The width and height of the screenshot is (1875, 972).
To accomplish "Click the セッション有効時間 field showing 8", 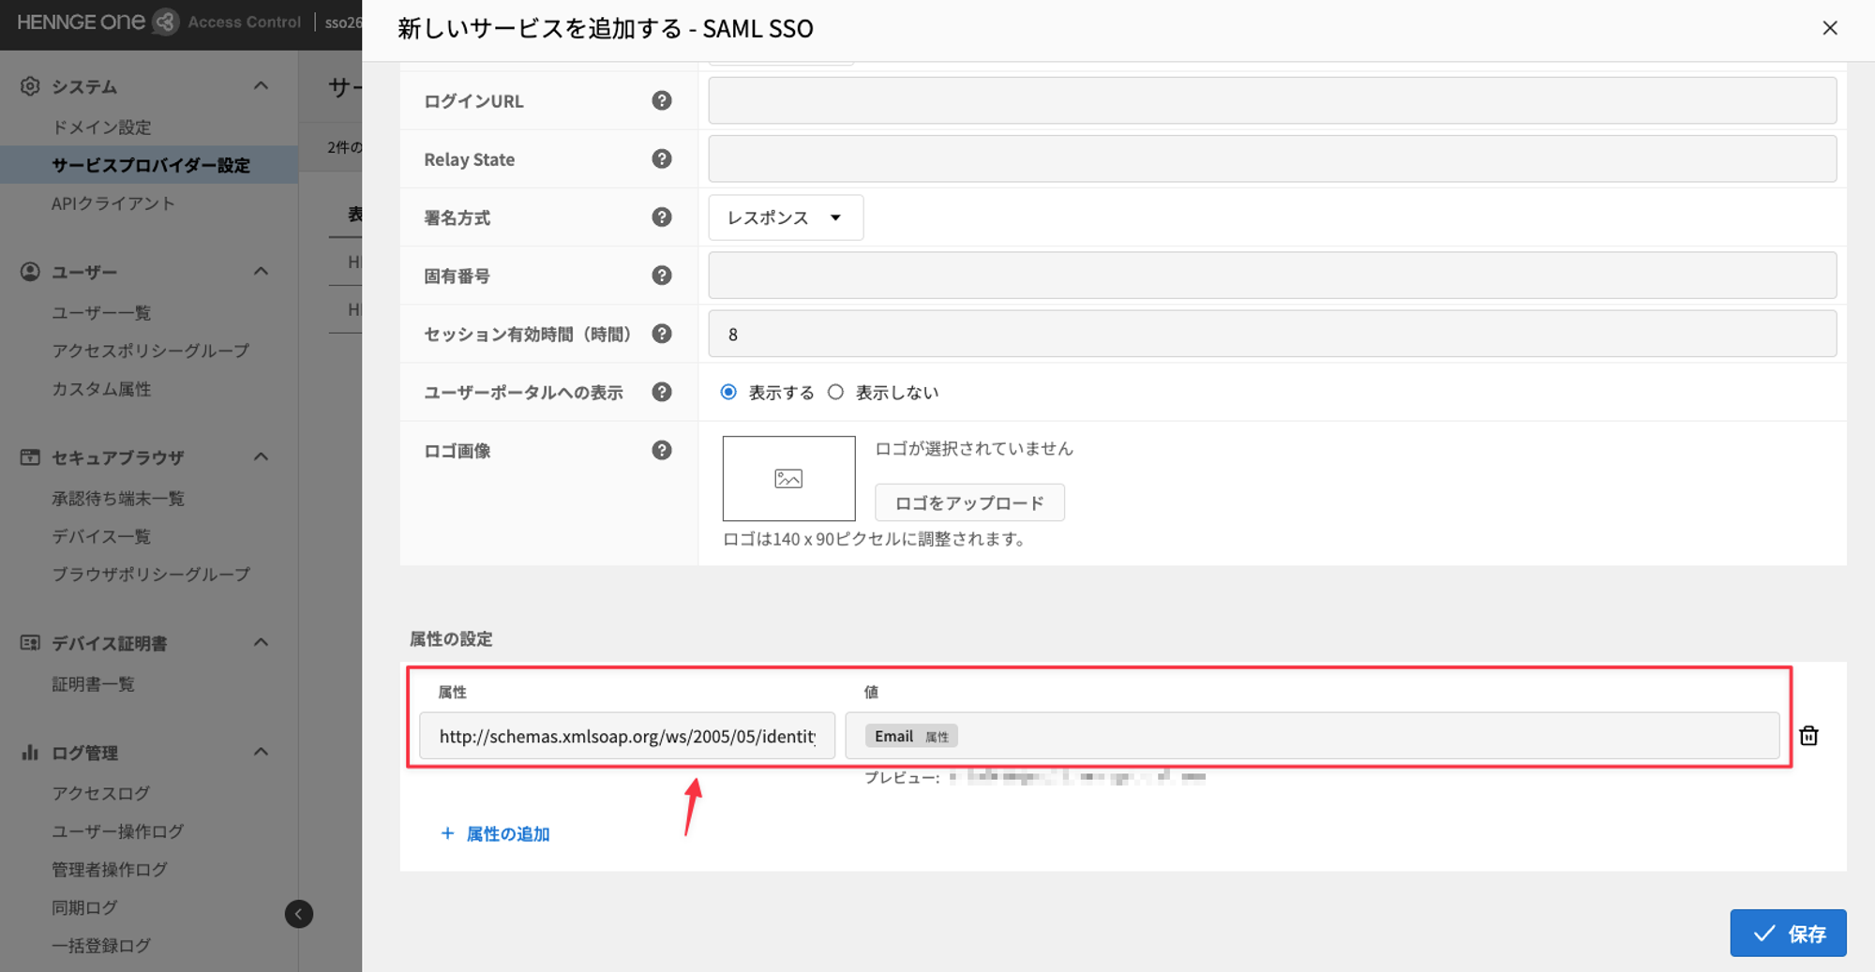I will 1272,334.
